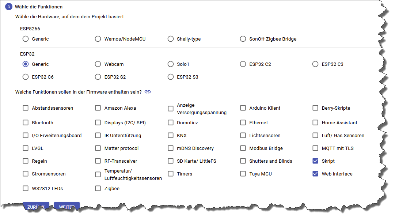Tick the Bluetooth function checkbox
The height and width of the screenshot is (219, 395).
click(x=26, y=122)
